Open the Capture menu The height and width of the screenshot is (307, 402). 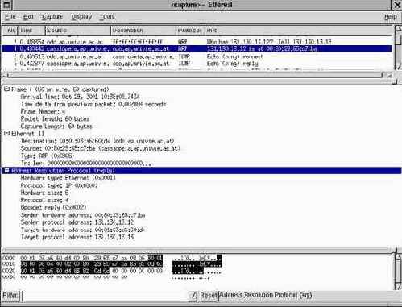click(x=52, y=17)
